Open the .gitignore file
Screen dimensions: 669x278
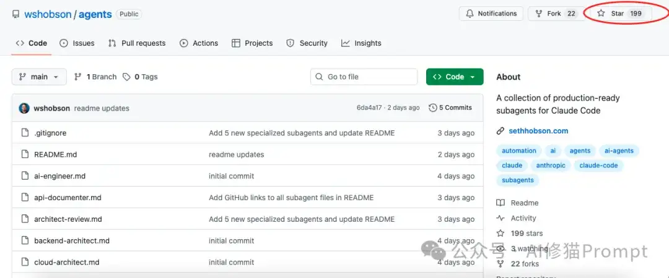[50, 133]
